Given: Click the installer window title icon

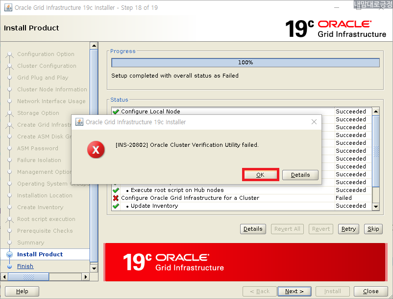Looking at the screenshot, I should [8, 7].
